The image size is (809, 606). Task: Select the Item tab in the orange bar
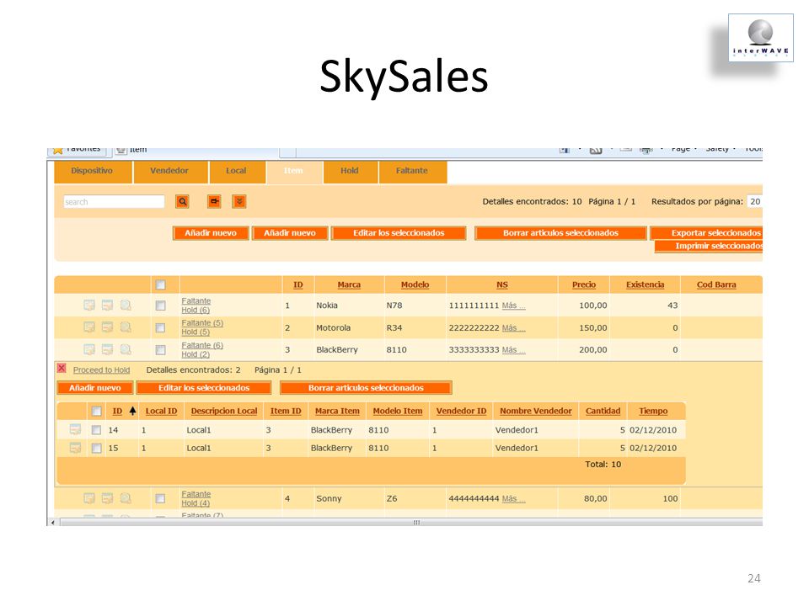[294, 172]
